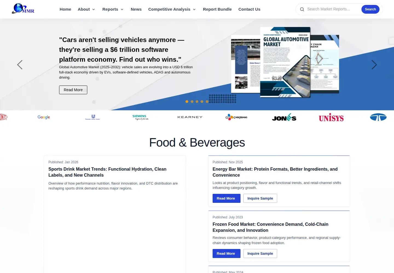Open the Home nav item
The width and height of the screenshot is (394, 273).
pyautogui.click(x=65, y=9)
